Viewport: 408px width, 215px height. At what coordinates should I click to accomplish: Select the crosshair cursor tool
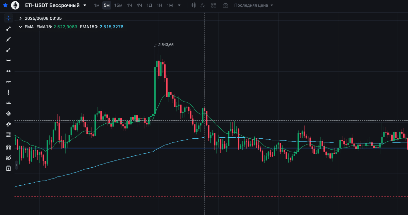pyautogui.click(x=8, y=18)
